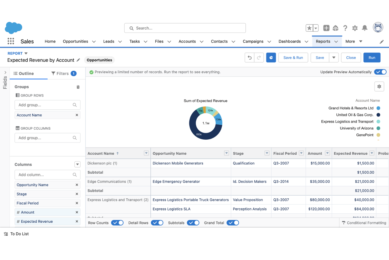The image size is (389, 260).
Task: Click the GenePoint legend color dot
Action: (378, 135)
